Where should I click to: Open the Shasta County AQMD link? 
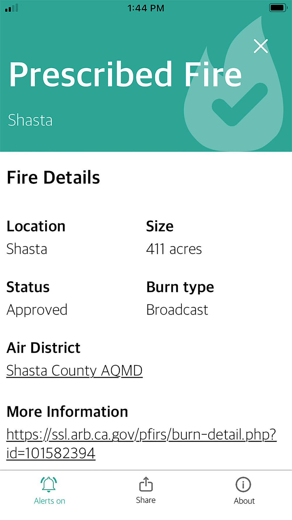click(74, 371)
